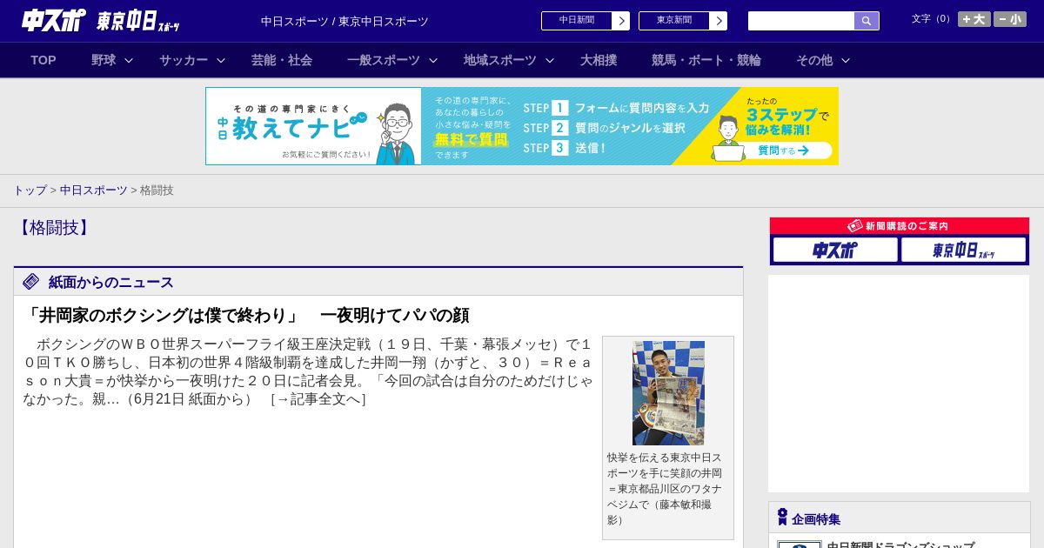Open 芸能・社会 section
This screenshot has height=548, width=1044.
coord(282,60)
